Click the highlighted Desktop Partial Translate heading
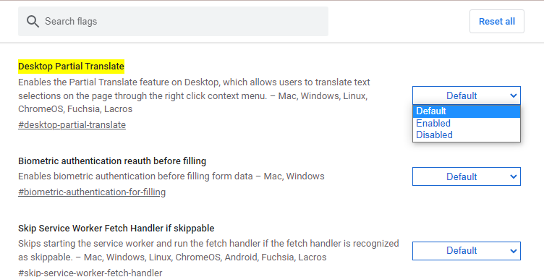 point(71,67)
